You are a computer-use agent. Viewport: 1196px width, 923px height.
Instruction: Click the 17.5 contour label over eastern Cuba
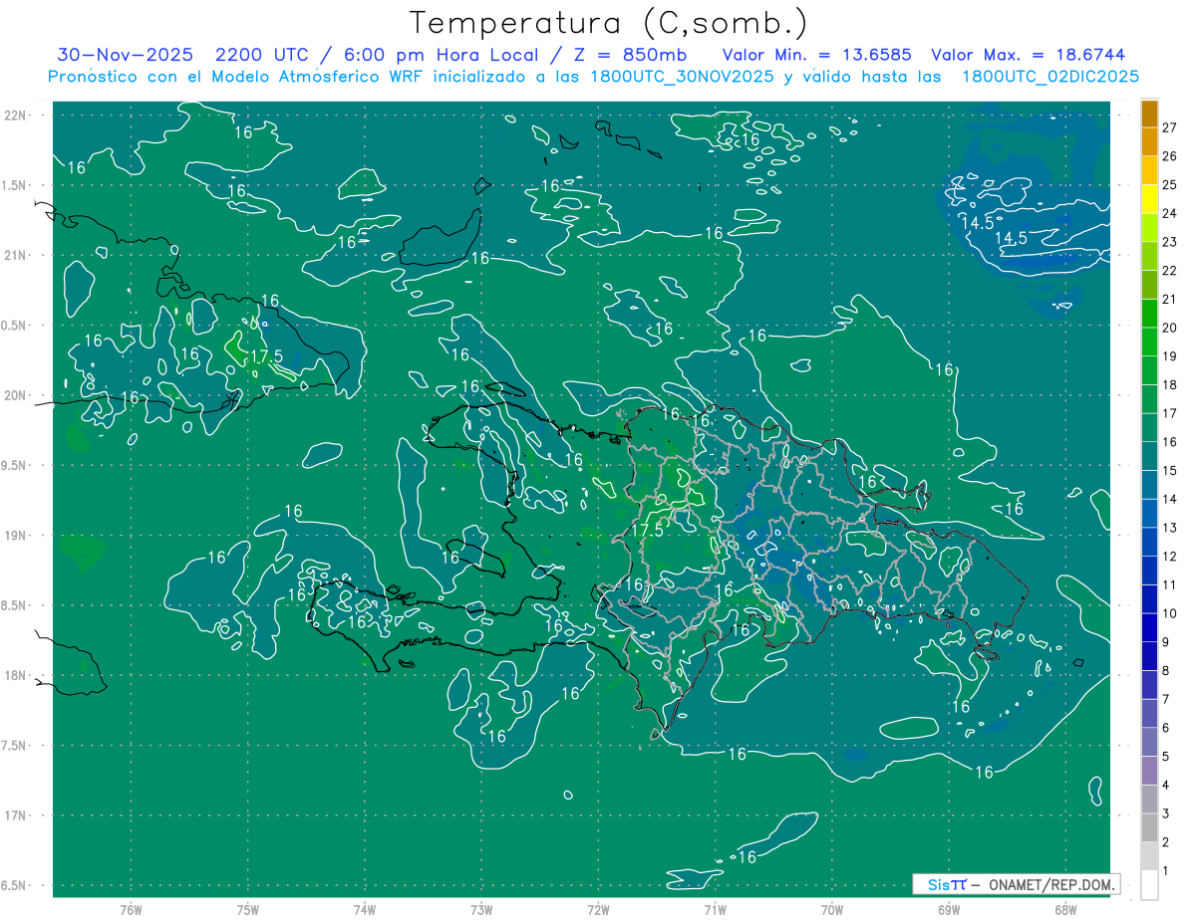[267, 356]
